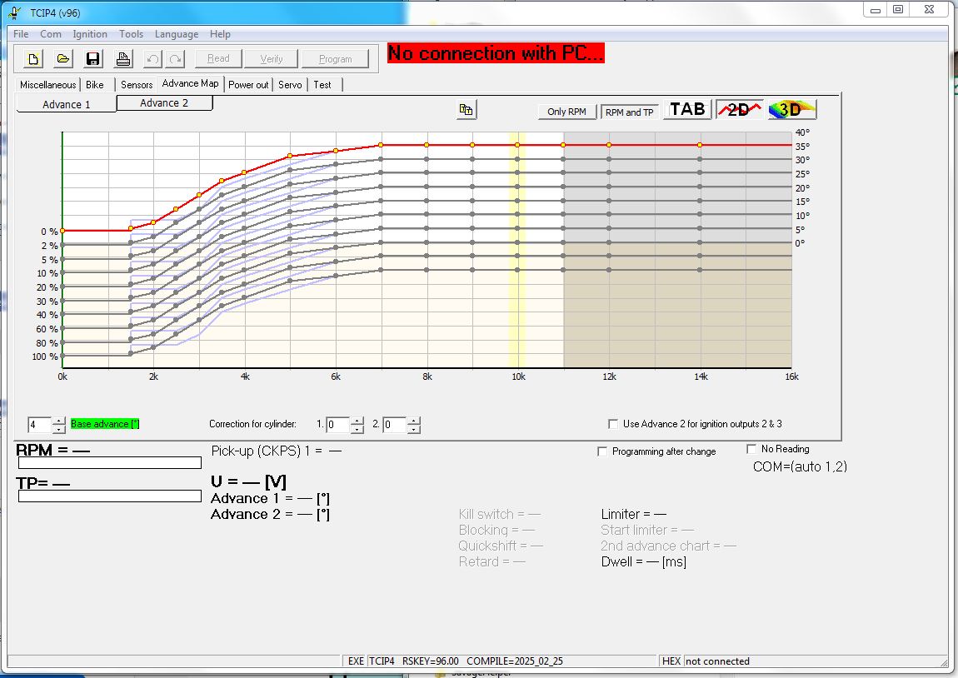Open the Ignition menu
The width and height of the screenshot is (958, 678).
[90, 34]
